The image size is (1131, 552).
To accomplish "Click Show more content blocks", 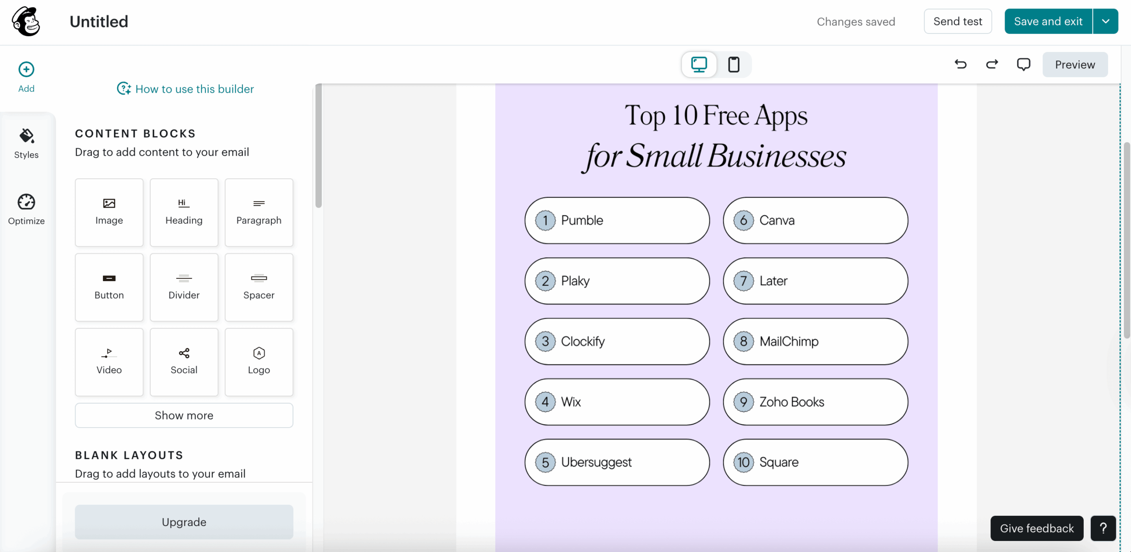I will point(184,415).
